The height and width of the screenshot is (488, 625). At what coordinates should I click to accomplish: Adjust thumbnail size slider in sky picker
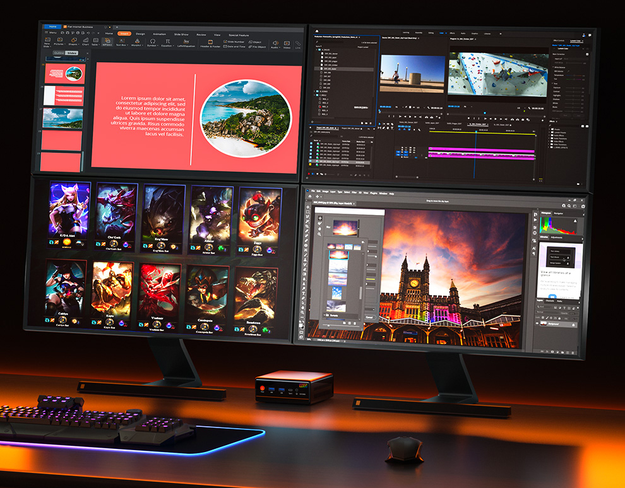(328, 325)
